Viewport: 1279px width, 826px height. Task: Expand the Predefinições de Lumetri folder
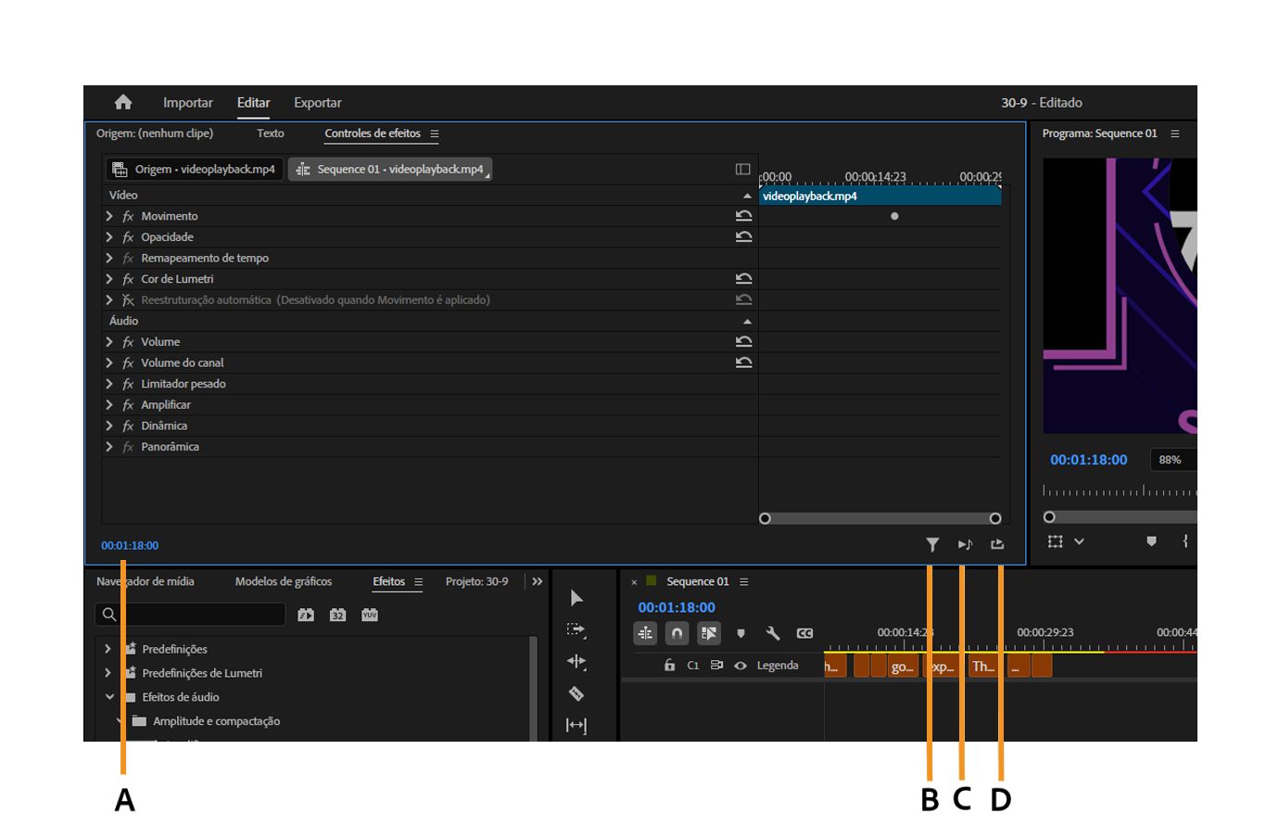point(108,673)
